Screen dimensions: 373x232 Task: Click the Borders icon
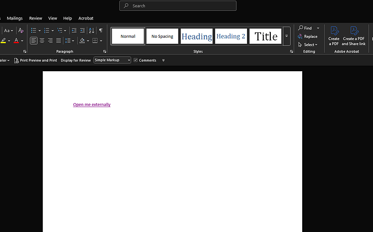[95, 40]
